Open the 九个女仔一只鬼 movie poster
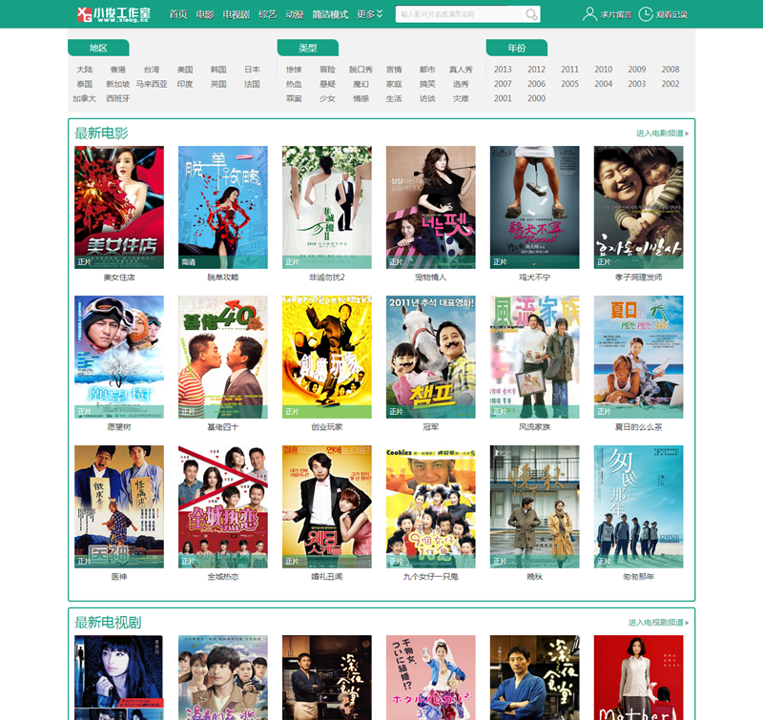The width and height of the screenshot is (763, 720). tap(431, 507)
